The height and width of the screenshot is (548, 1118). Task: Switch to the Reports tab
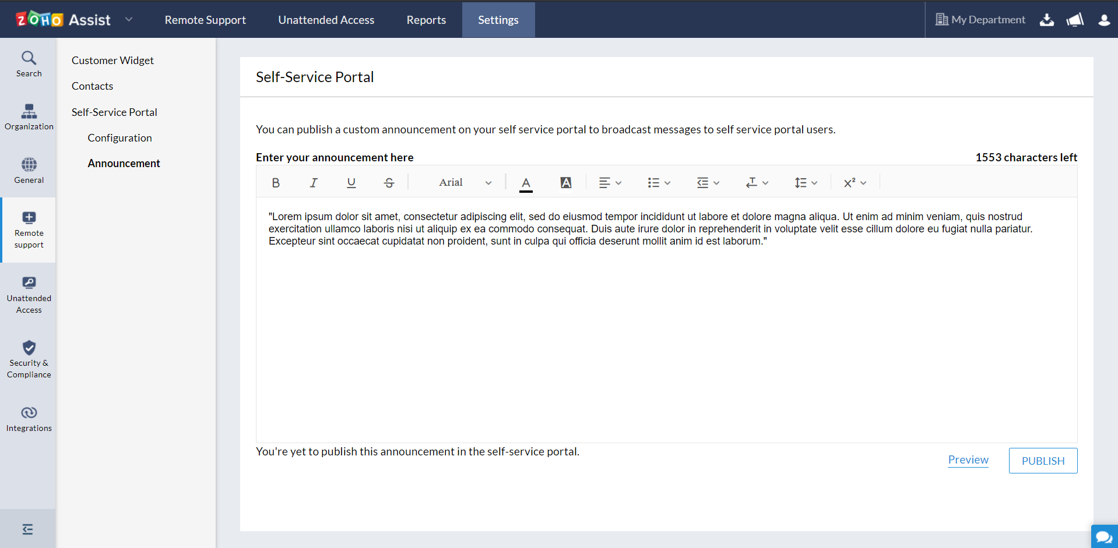tap(426, 20)
